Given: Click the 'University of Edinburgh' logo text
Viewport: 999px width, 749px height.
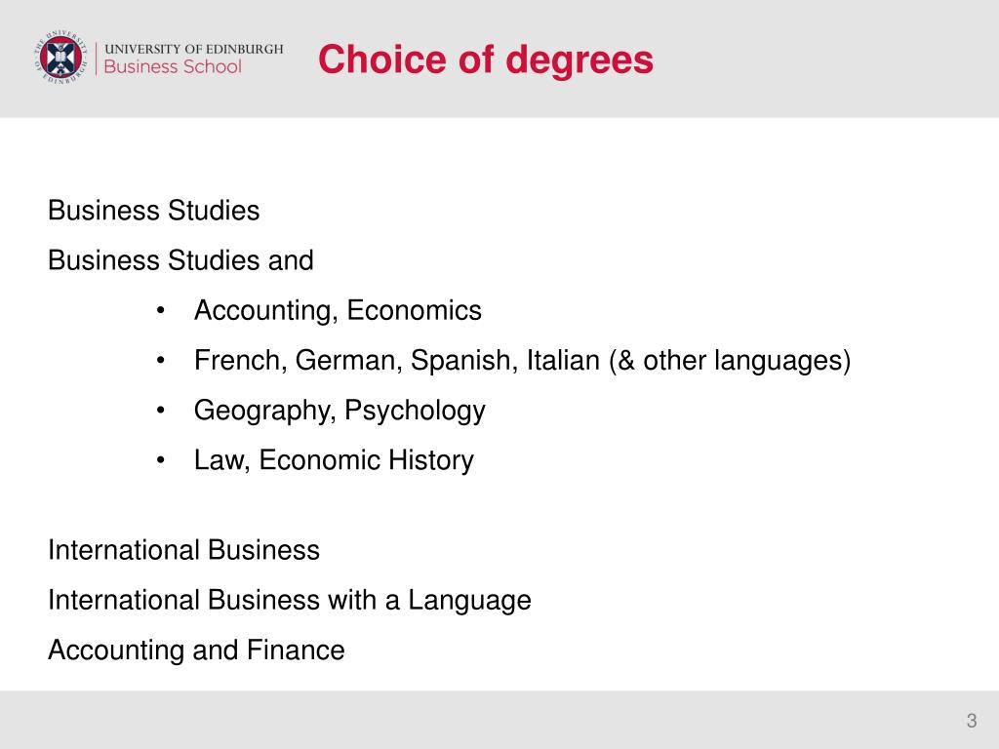Looking at the screenshot, I should pos(194,49).
